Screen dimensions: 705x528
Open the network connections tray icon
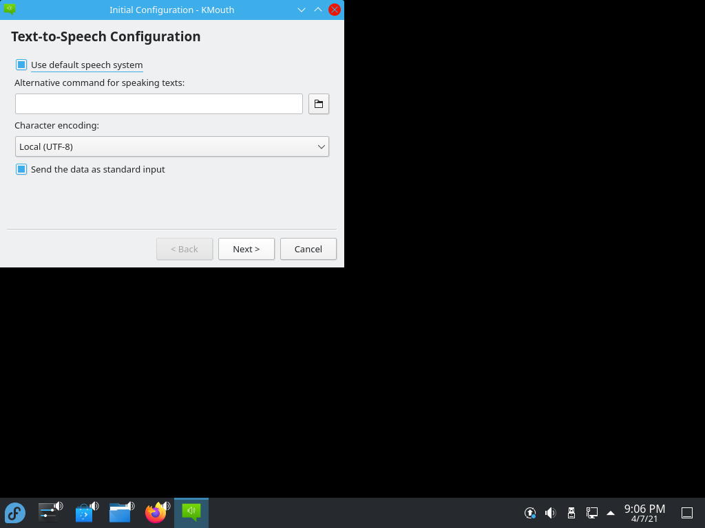[x=591, y=513]
